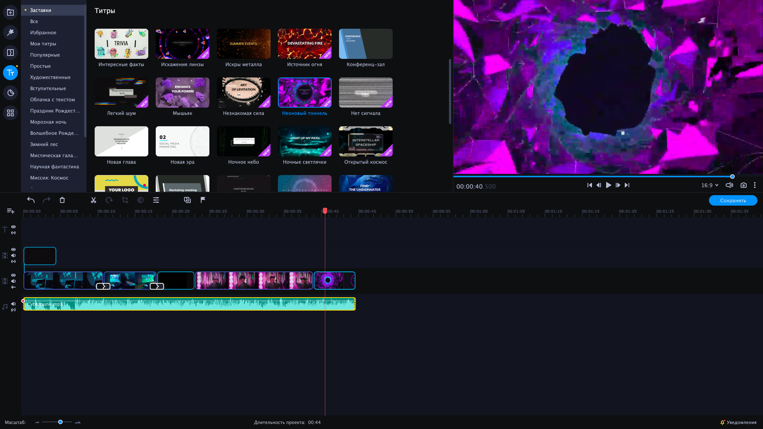Open the Transitions tab in sidebar

(x=10, y=52)
